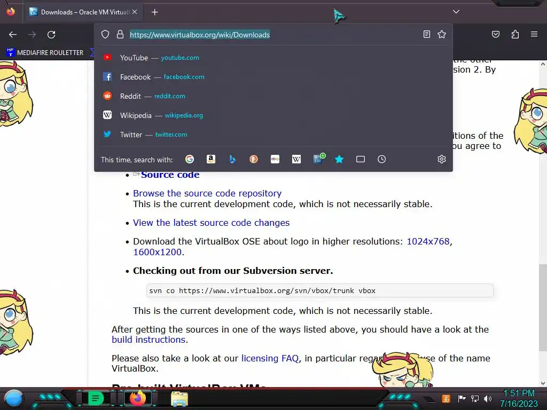Open the Extensions puzzle menu

515,34
